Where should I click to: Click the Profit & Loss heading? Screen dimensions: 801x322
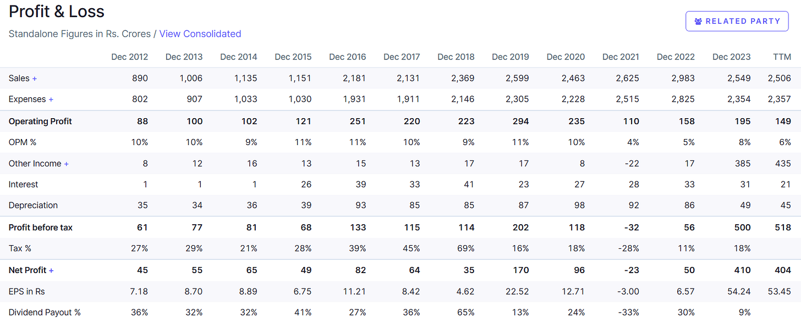point(57,12)
